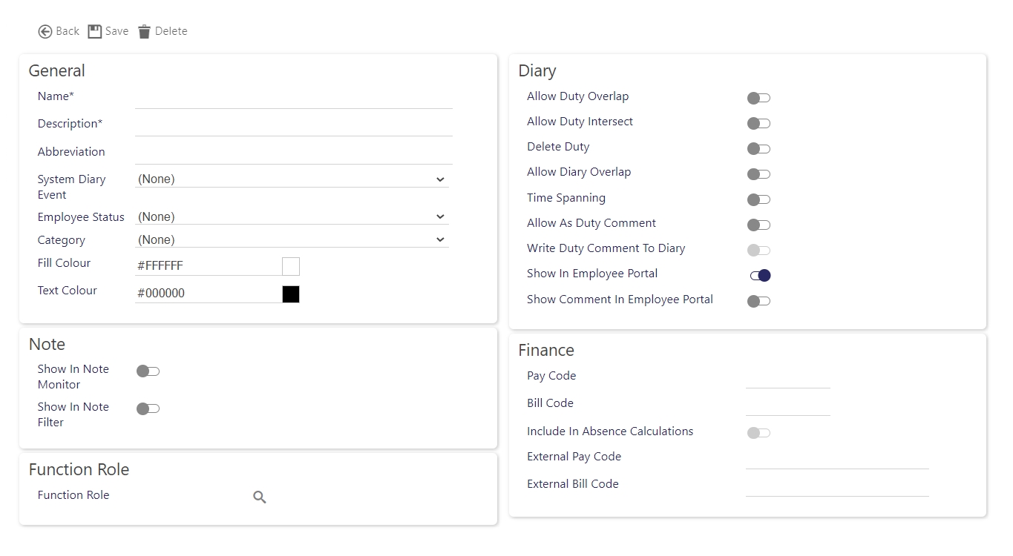Screen dimensions: 1013x556
Task: Open Function Role search magnifier
Action: (259, 497)
